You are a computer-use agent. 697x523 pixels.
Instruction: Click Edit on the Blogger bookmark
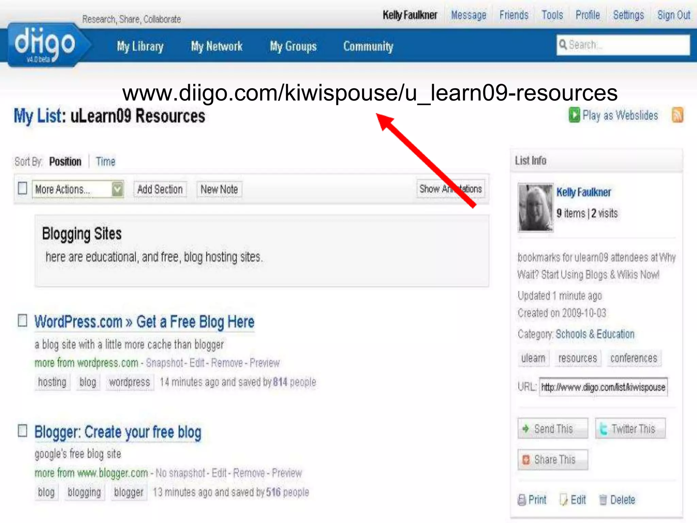click(219, 473)
